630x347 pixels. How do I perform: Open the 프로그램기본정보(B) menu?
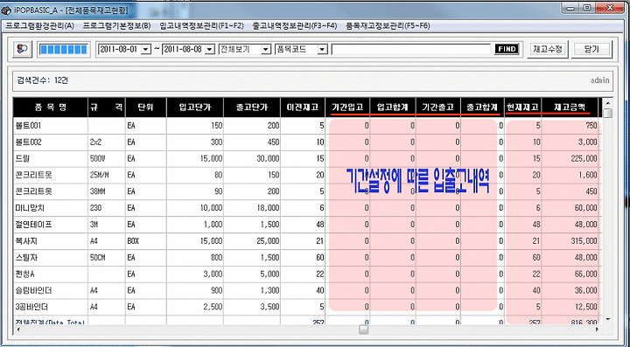click(x=116, y=26)
